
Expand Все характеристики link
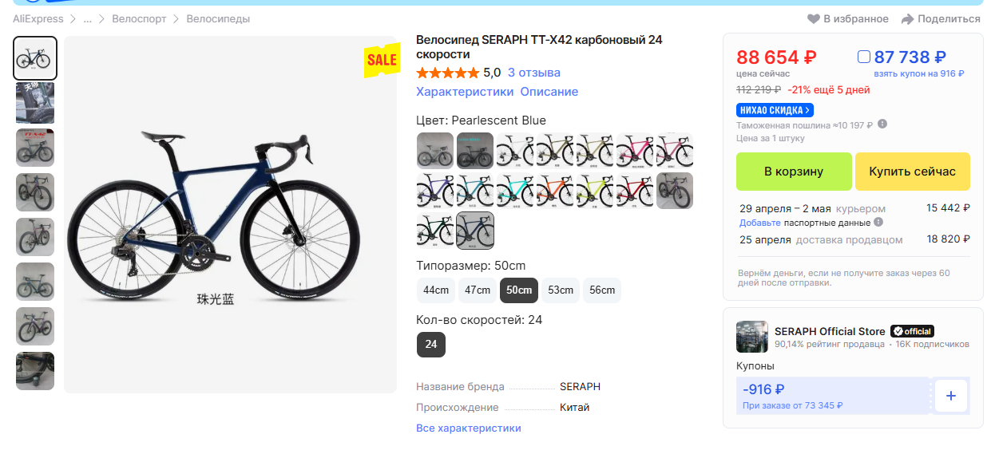pyautogui.click(x=468, y=428)
